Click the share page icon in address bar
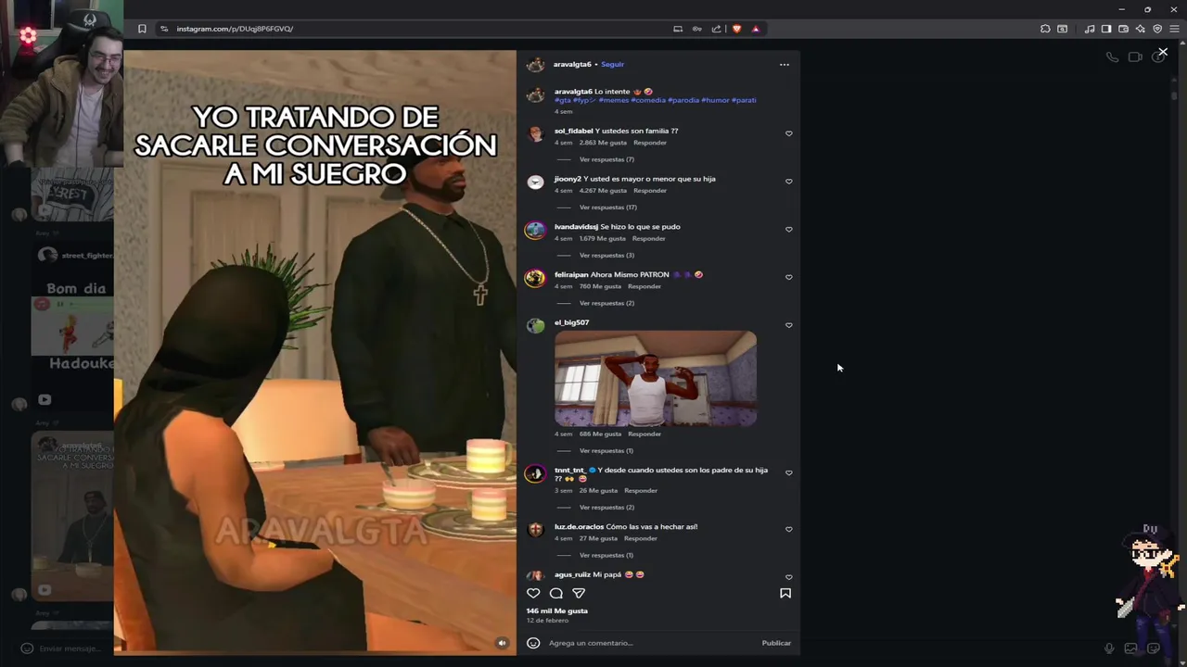 tap(716, 29)
